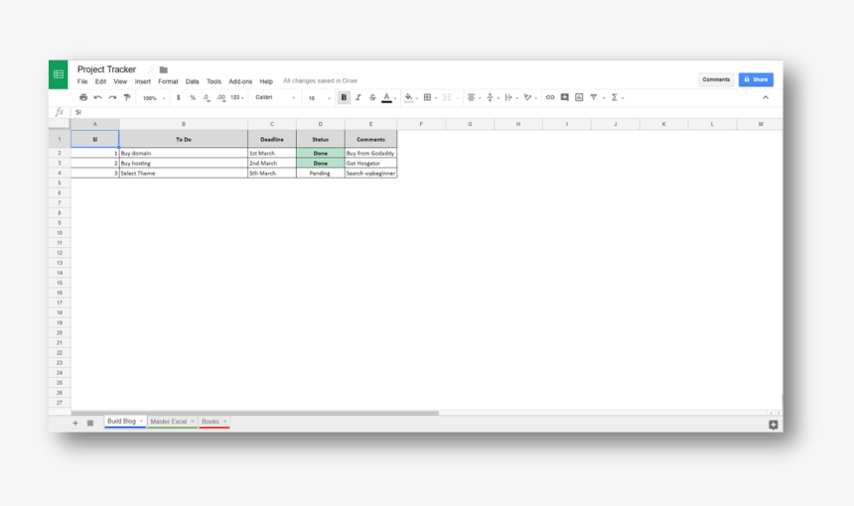Open the Build Blog tab dropdown arrow

click(142, 421)
